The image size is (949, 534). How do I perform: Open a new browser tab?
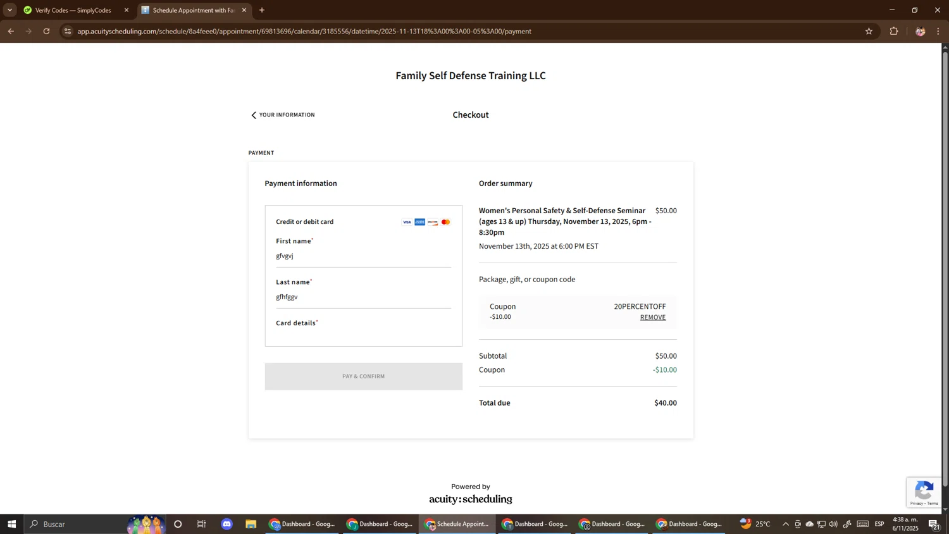pyautogui.click(x=262, y=10)
